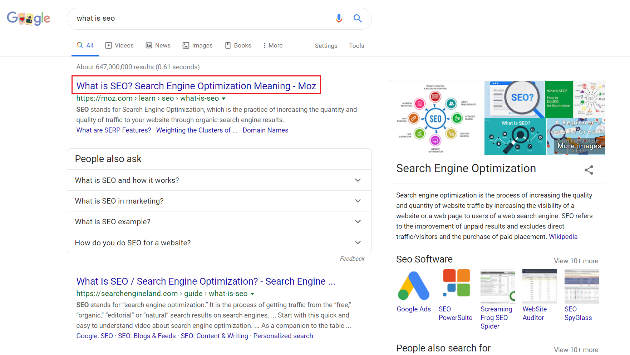This screenshot has height=355, width=630.
Task: Expand What is SEO example?
Action: pyautogui.click(x=219, y=221)
